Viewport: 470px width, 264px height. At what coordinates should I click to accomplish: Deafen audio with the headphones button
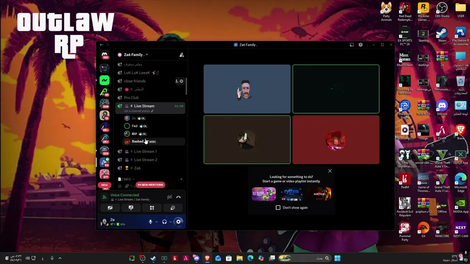pos(164,221)
